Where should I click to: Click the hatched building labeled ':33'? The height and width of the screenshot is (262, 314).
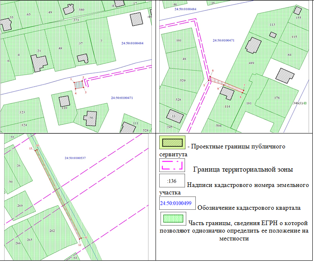[175, 116]
